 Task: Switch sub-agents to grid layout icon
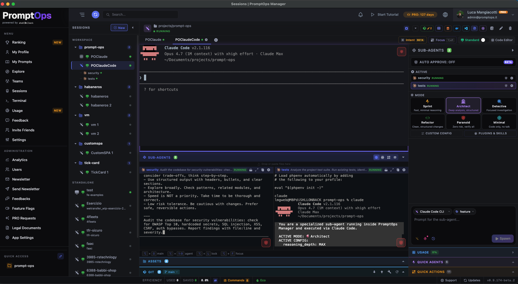(x=389, y=157)
